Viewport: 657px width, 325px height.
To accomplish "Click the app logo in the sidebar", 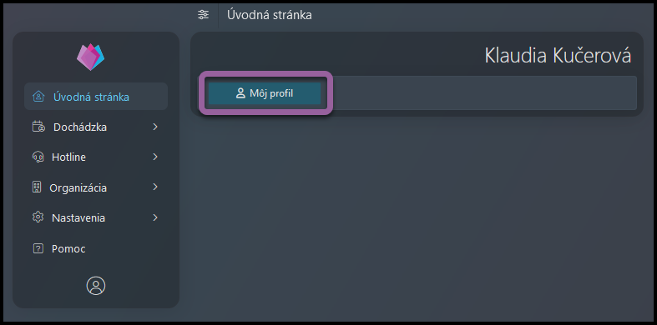I will (x=90, y=57).
